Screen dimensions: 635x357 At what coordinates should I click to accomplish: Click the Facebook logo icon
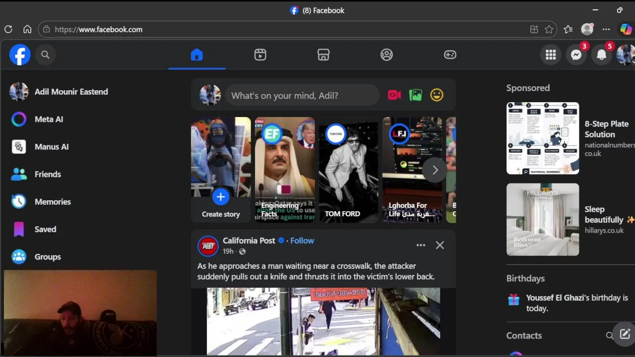[x=20, y=55]
